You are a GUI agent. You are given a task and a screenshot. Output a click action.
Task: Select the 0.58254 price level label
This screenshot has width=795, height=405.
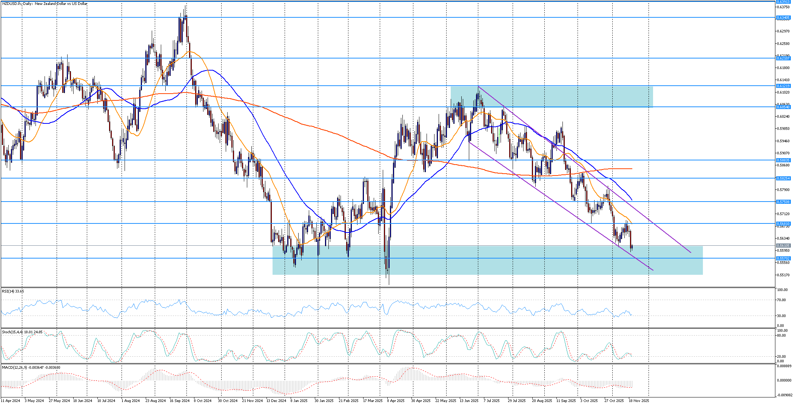783,179
